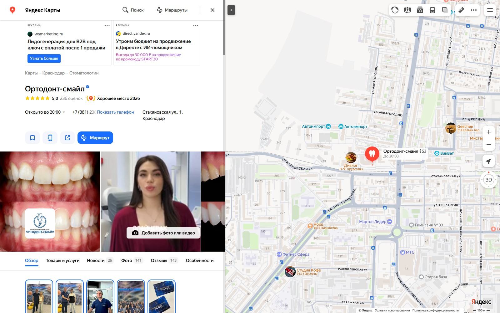Viewport: 500px width, 313px height.
Task: Go to Стоматологии breadcrumb
Action: point(84,73)
